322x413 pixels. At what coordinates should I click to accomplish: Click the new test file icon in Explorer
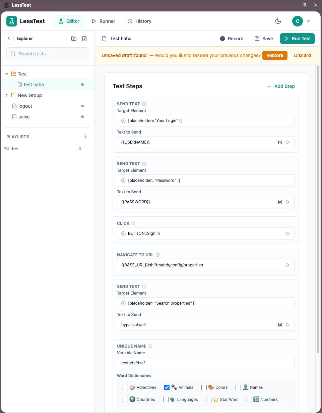point(84,38)
